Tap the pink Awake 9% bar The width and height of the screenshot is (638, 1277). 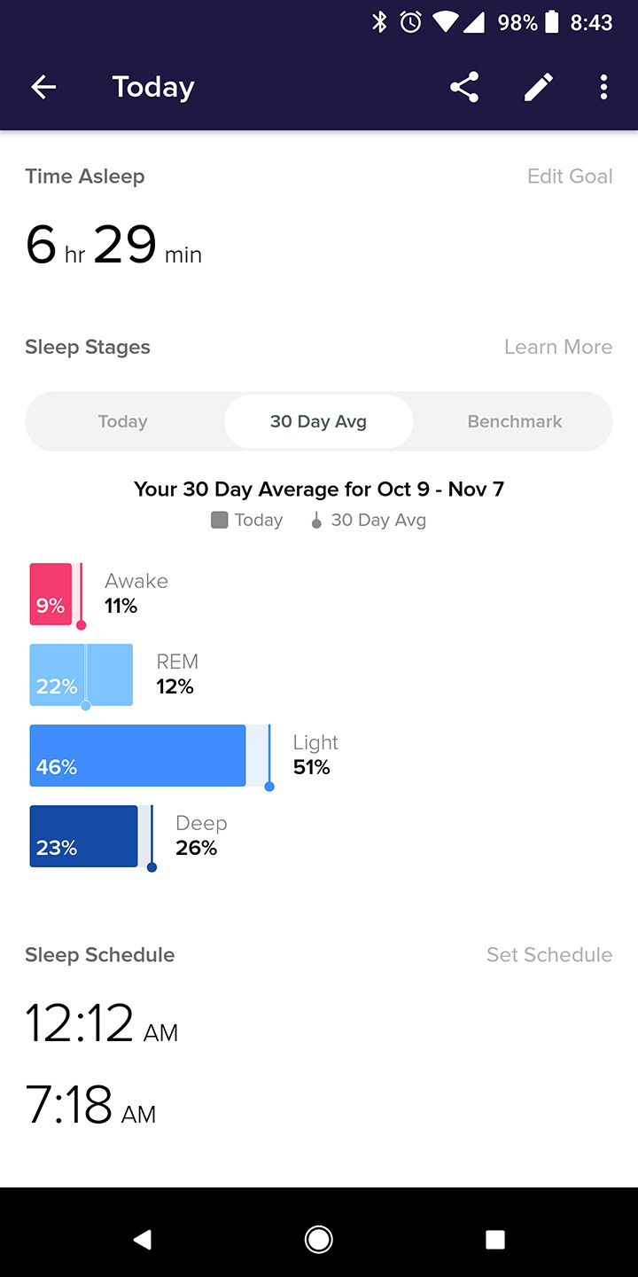click(51, 594)
